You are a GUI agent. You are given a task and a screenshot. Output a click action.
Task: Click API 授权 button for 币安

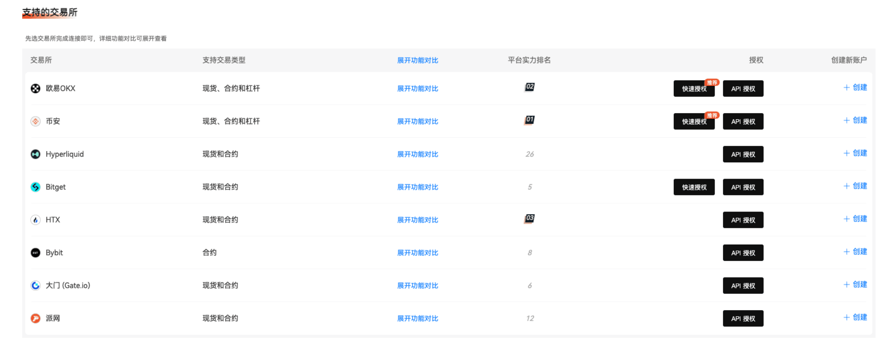click(743, 121)
